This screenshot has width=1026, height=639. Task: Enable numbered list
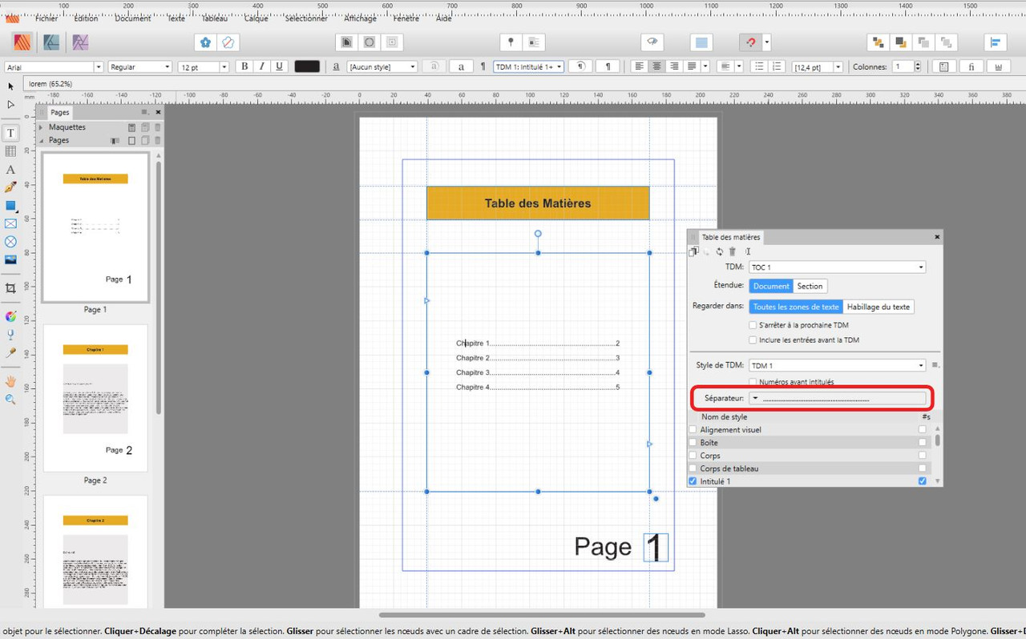tap(777, 66)
